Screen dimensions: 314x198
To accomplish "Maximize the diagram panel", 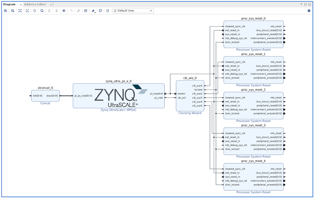I will tap(305, 4).
